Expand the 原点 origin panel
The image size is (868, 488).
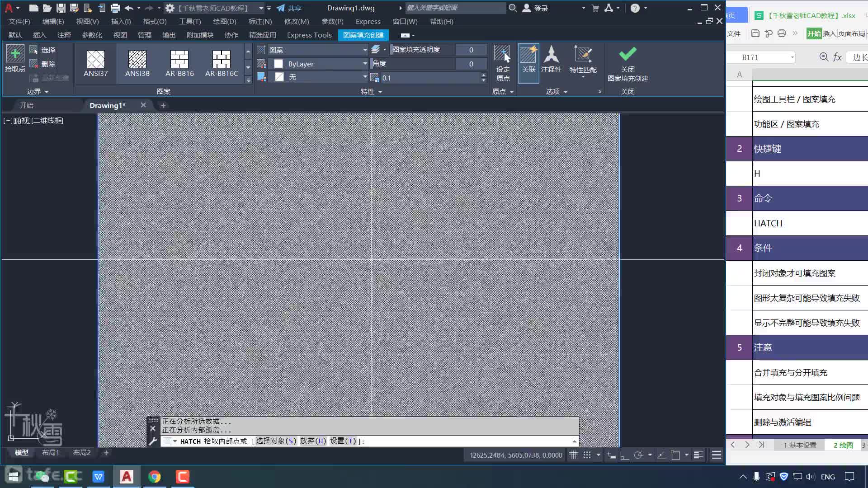(x=503, y=91)
